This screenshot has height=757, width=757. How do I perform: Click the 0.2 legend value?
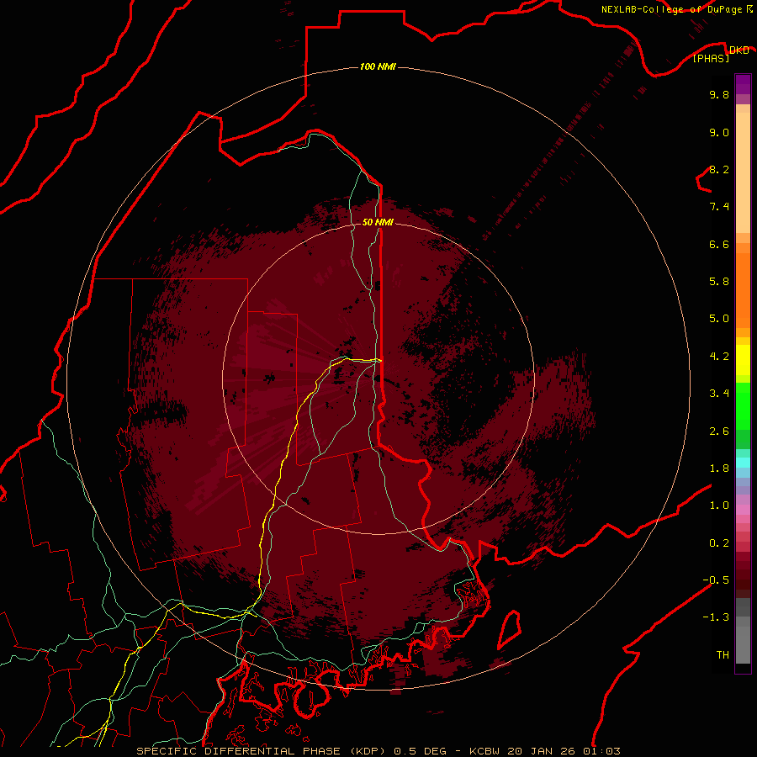tap(719, 543)
